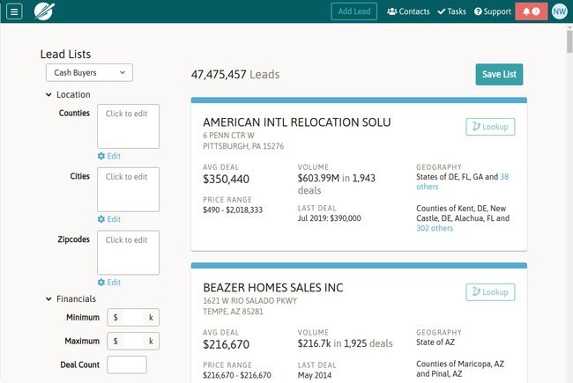Open the 302 others counties link

coord(435,228)
